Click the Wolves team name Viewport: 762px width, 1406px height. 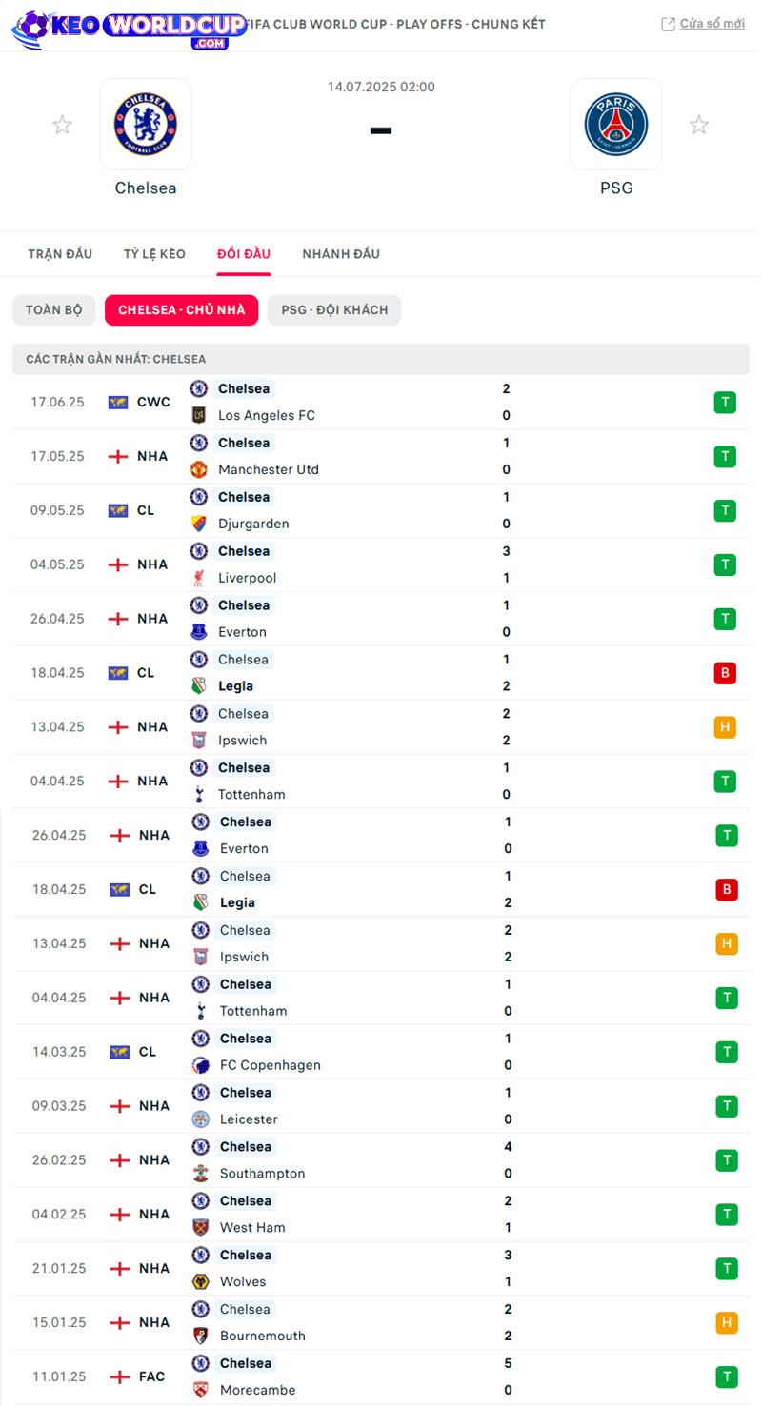click(x=243, y=1282)
